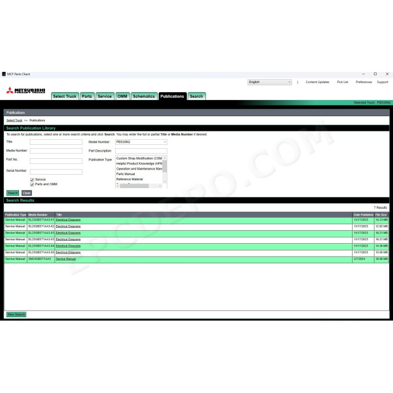Click Publication Type list scroll-up arrow
The image size is (393, 393).
[164, 158]
